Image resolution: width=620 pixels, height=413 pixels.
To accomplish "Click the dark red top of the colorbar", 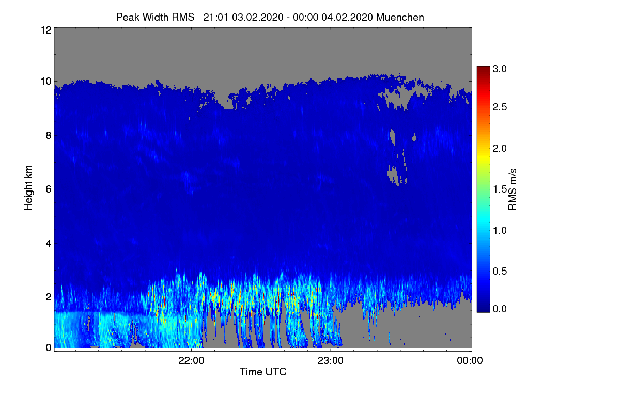I will tap(483, 70).
